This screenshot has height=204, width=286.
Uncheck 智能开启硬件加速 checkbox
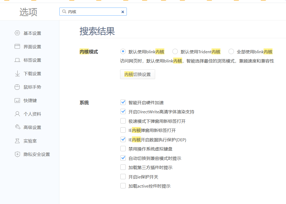click(123, 102)
